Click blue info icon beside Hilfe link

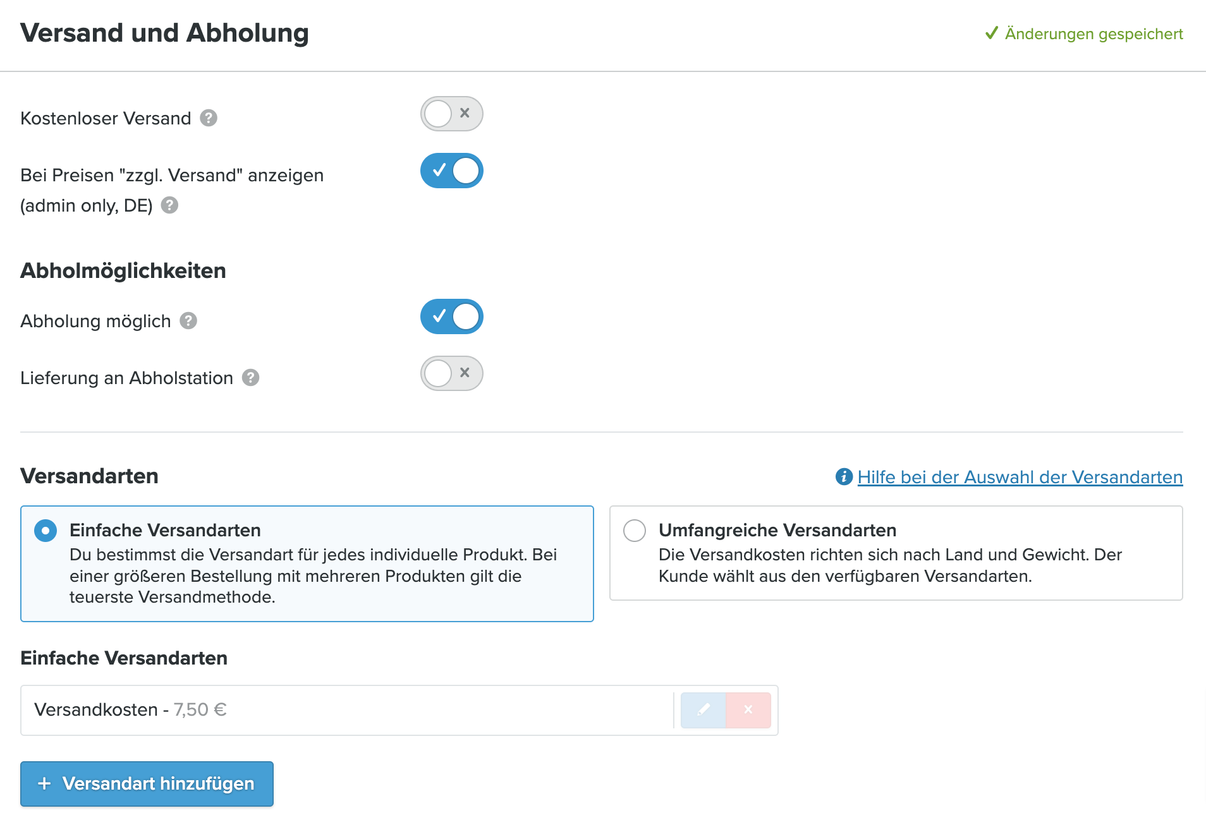844,477
